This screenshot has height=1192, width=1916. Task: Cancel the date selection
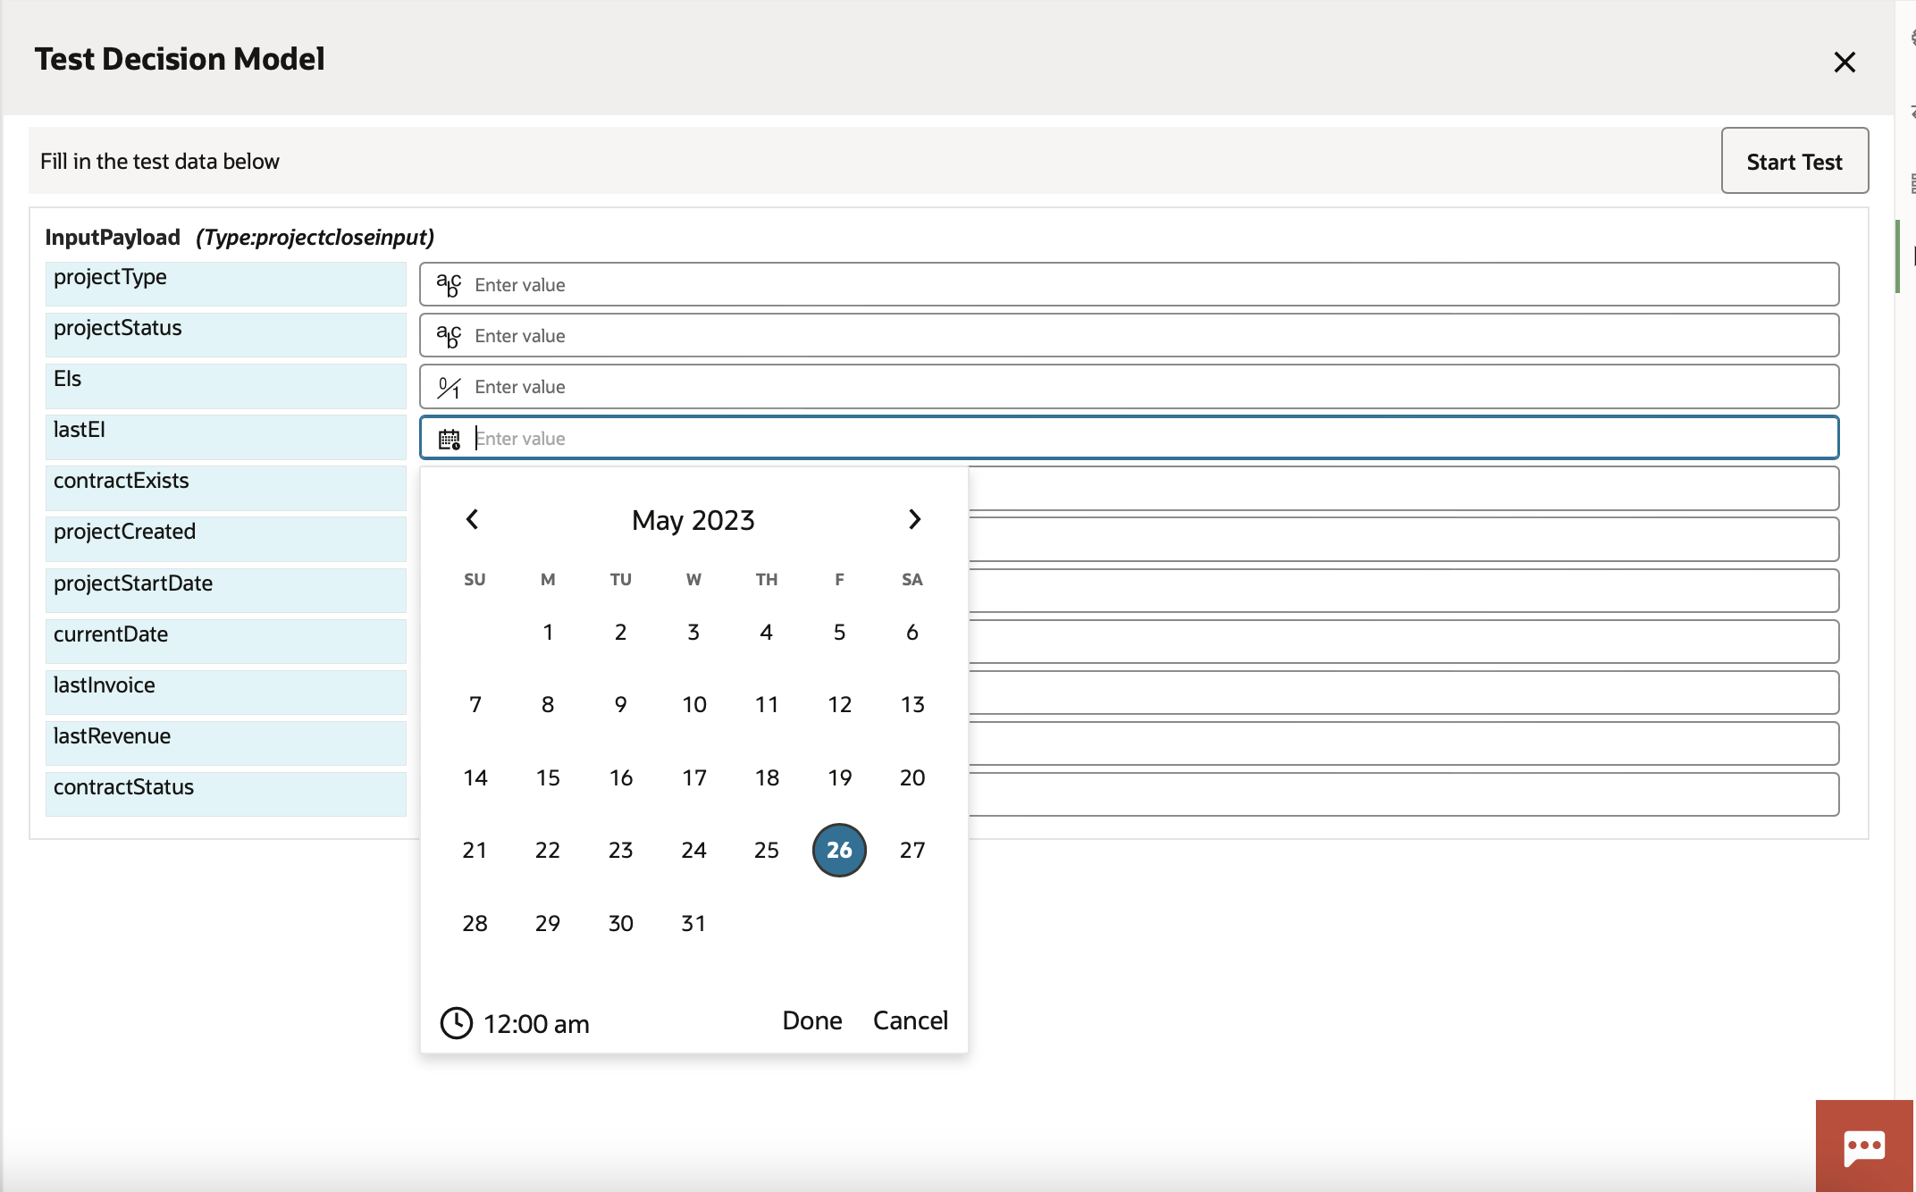[910, 1020]
